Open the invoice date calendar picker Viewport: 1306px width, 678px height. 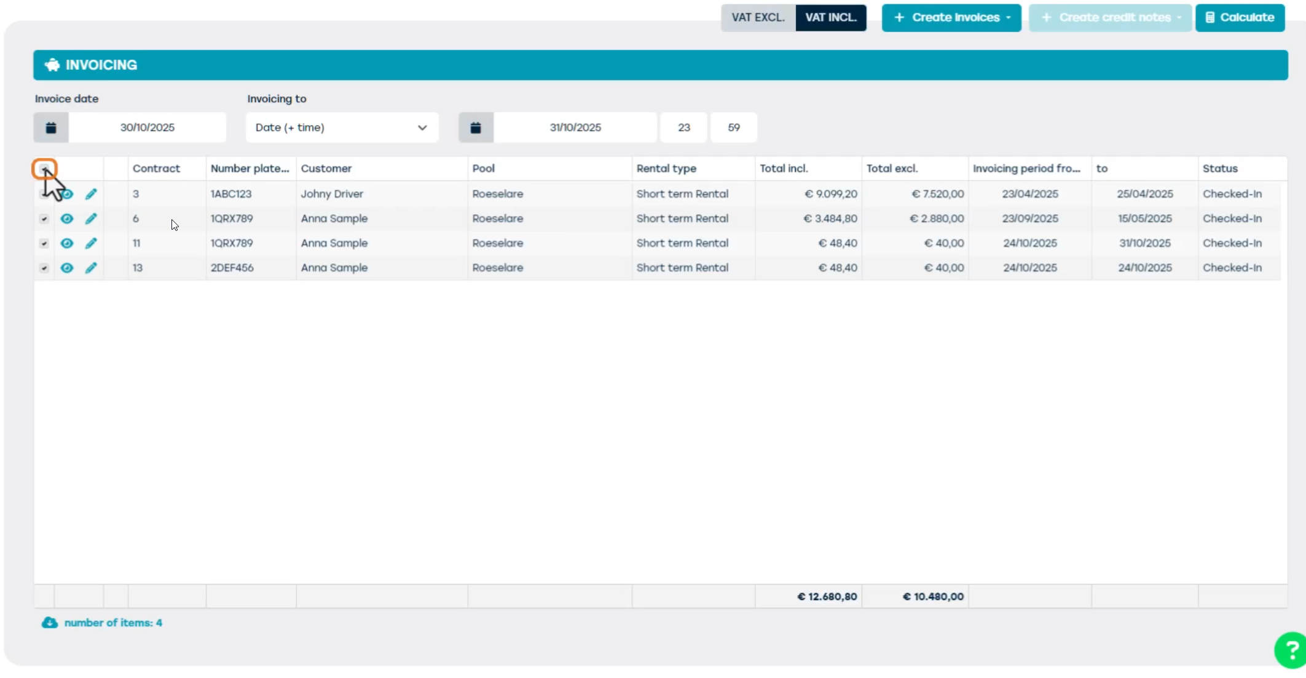(x=51, y=128)
